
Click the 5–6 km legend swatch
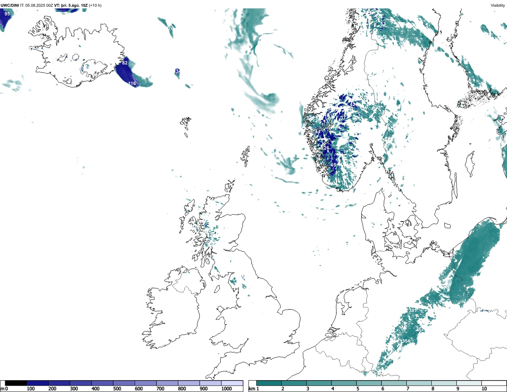[369, 383]
